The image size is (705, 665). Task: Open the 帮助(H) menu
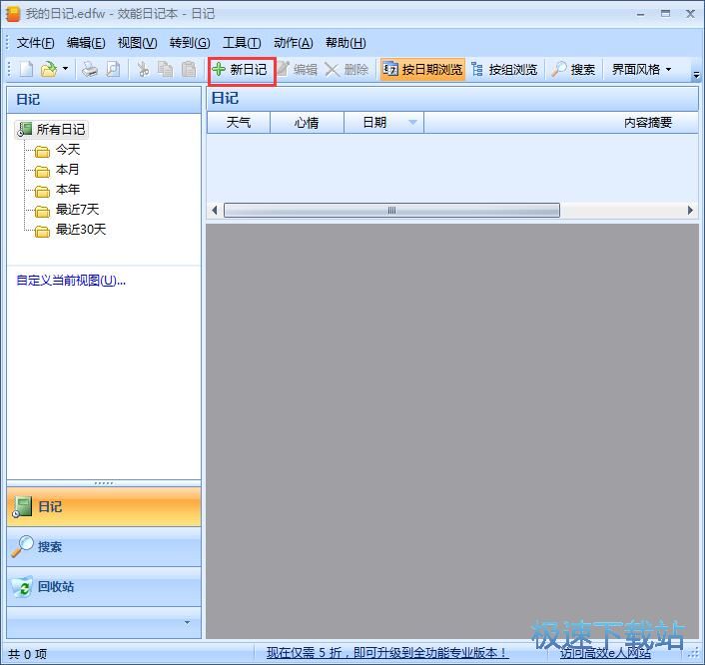click(x=346, y=43)
